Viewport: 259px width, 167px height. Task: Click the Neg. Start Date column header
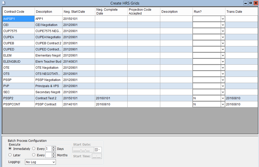pyautogui.click(x=78, y=12)
